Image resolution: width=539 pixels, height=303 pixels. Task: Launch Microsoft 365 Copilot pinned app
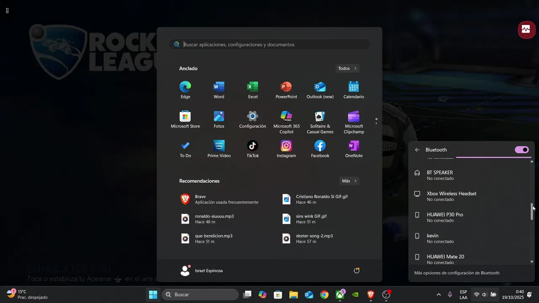pyautogui.click(x=286, y=122)
